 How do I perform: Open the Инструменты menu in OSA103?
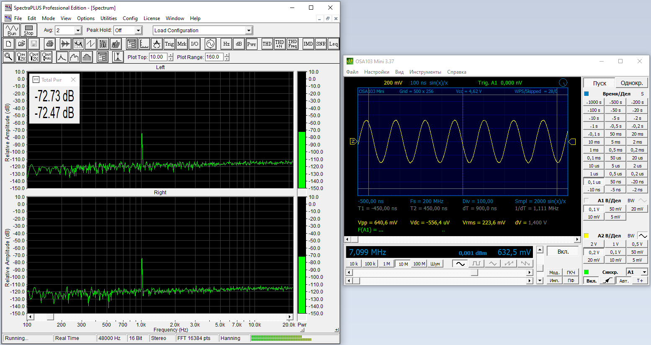point(425,72)
